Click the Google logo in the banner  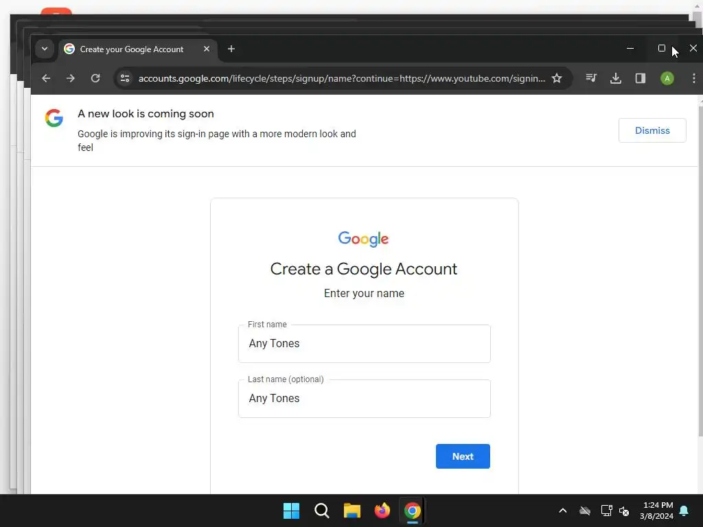click(54, 118)
